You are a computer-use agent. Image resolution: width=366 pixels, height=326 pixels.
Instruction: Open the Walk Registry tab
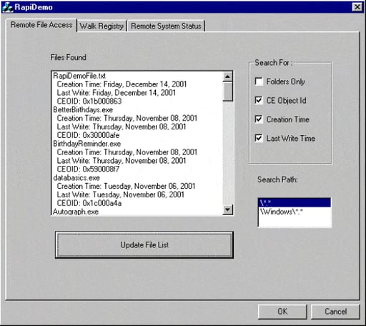pos(102,26)
